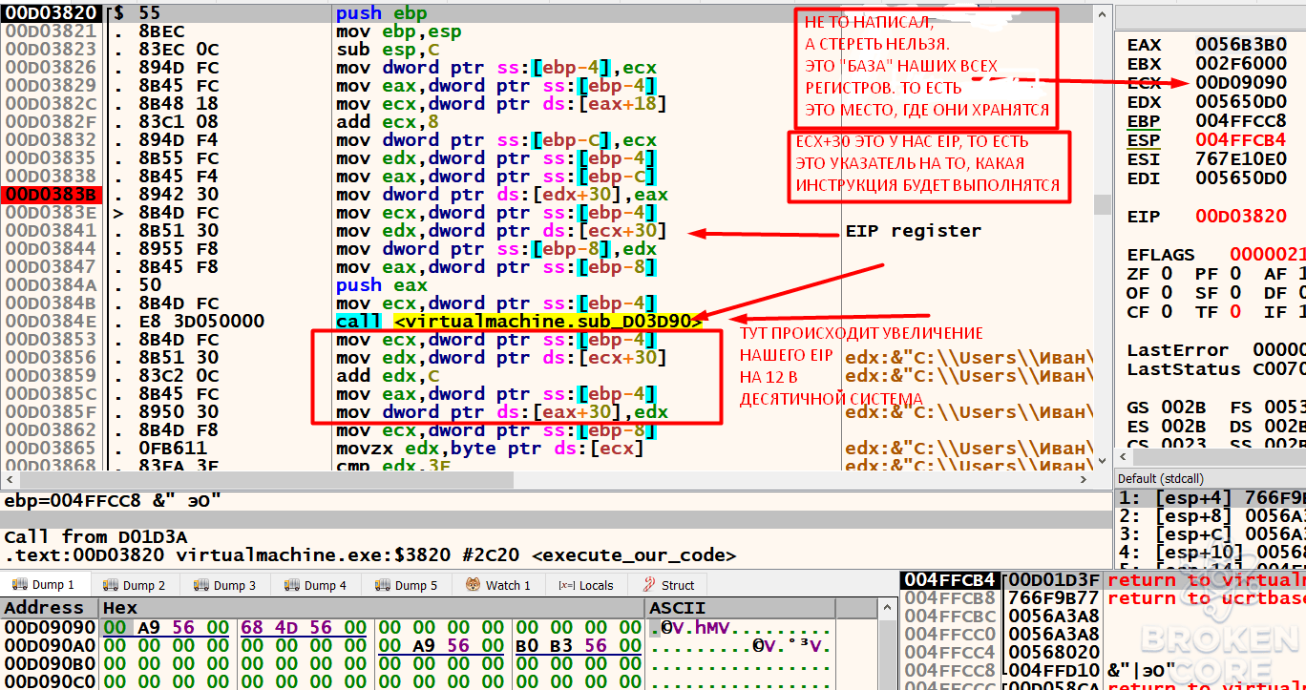Select EBX register value 002F6000
This screenshot has width=1306, height=690.
tap(1241, 64)
